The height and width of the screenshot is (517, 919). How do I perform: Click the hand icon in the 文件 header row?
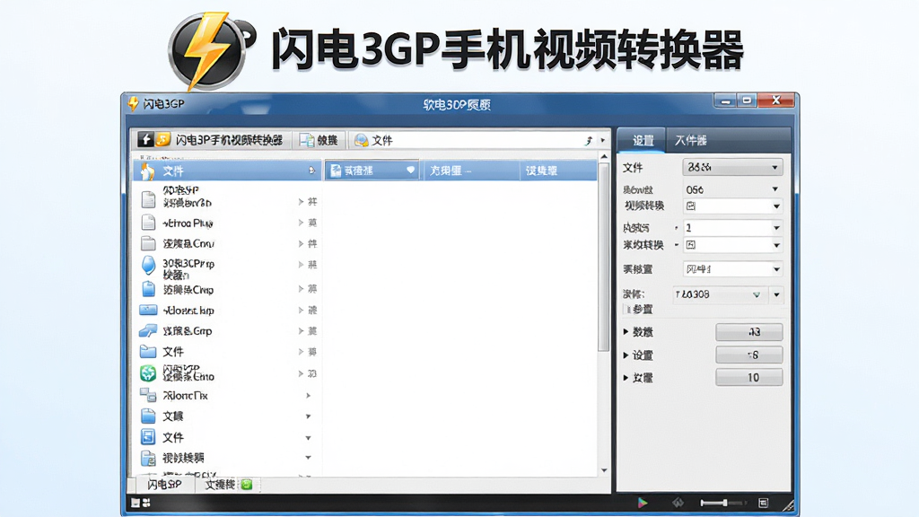tap(148, 171)
